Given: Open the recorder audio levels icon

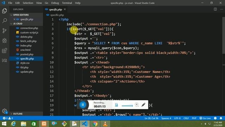Looking at the screenshot, I should click(x=116, y=105).
